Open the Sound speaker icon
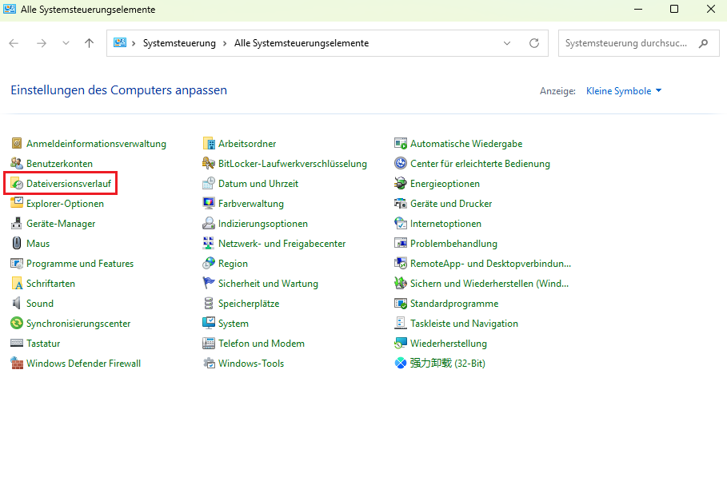This screenshot has width=727, height=501. [17, 304]
